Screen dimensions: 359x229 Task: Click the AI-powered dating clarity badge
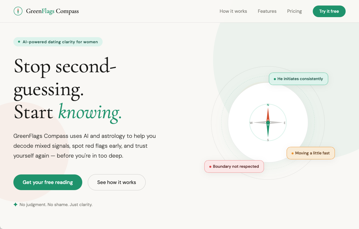[58, 42]
